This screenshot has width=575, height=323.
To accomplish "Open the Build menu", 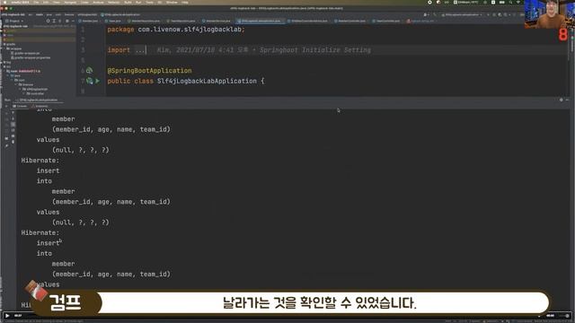I will 128,3.
